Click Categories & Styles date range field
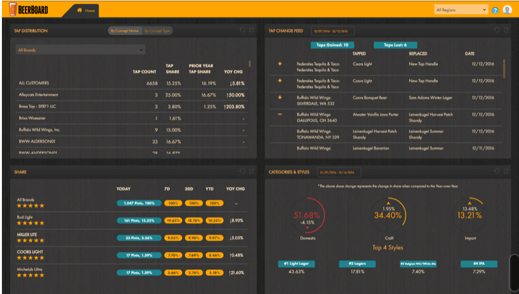The height and width of the screenshot is (294, 519). tap(339, 172)
